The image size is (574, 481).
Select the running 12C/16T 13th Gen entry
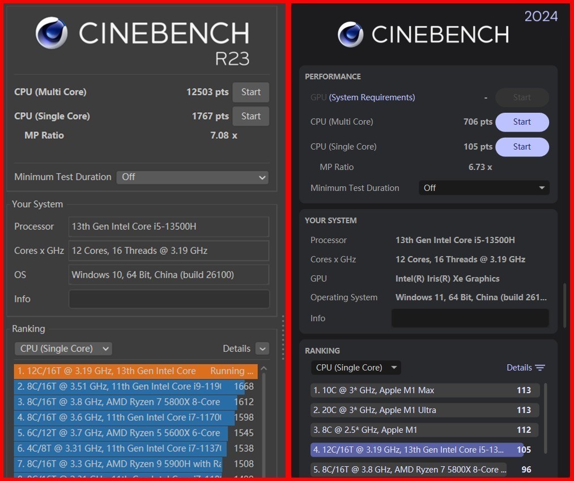pyautogui.click(x=136, y=371)
